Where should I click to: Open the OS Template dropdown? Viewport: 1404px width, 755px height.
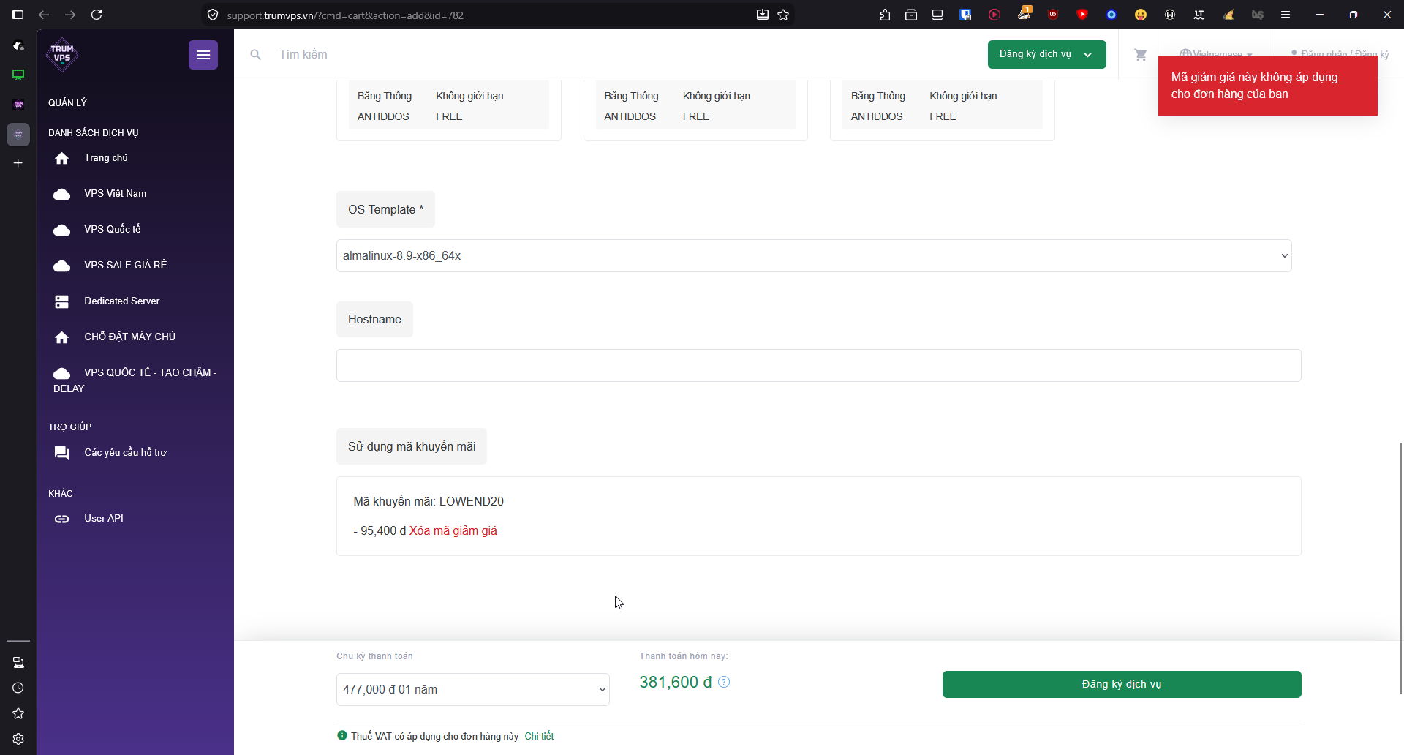[814, 255]
